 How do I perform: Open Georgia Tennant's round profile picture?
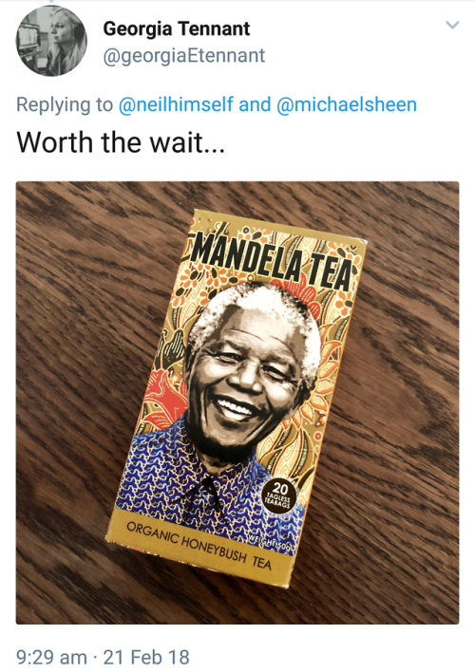pos(51,41)
